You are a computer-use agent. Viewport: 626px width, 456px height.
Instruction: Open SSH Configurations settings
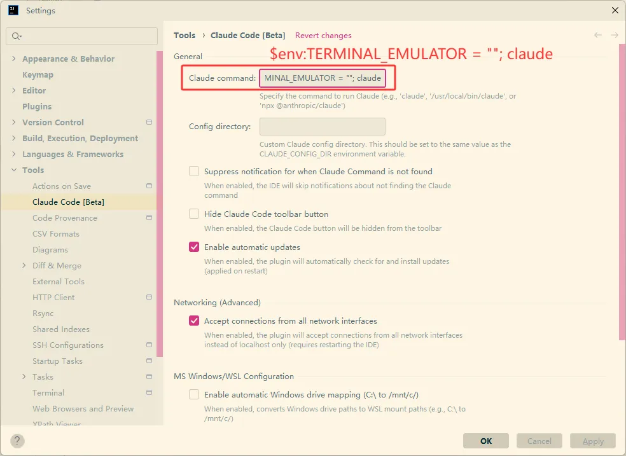coord(68,345)
